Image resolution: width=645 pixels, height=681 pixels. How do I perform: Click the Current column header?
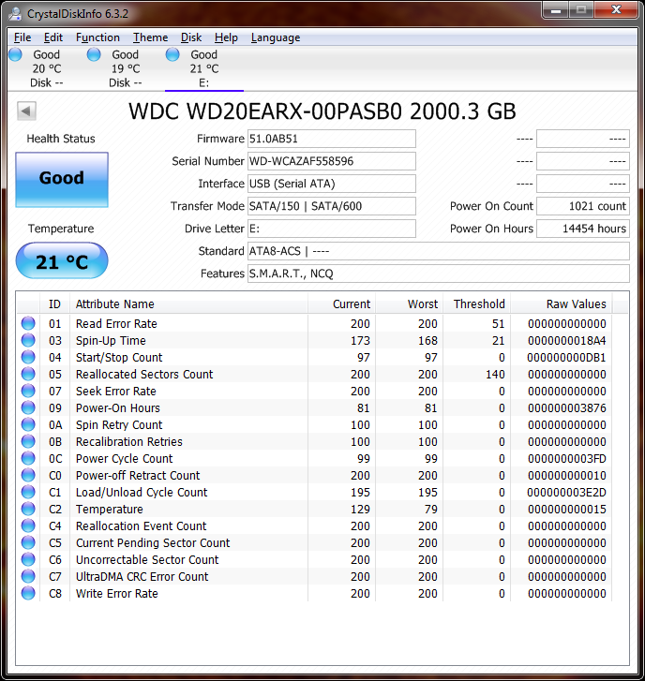pos(341,304)
